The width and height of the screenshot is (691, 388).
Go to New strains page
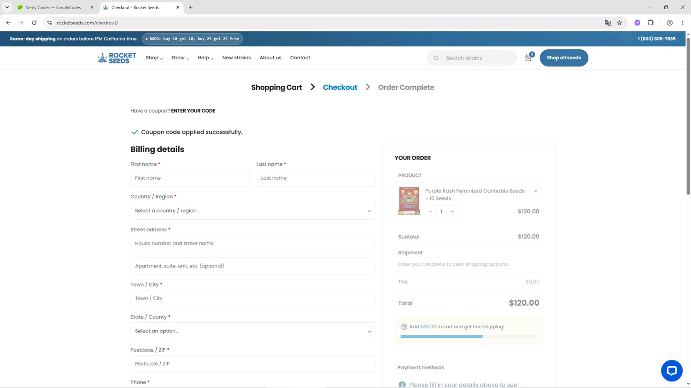(x=237, y=58)
